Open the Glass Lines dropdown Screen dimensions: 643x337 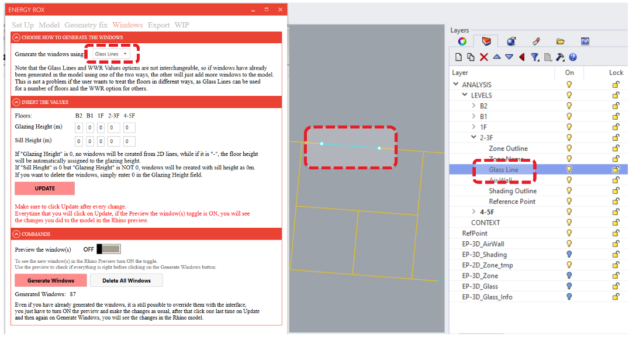[x=112, y=54]
